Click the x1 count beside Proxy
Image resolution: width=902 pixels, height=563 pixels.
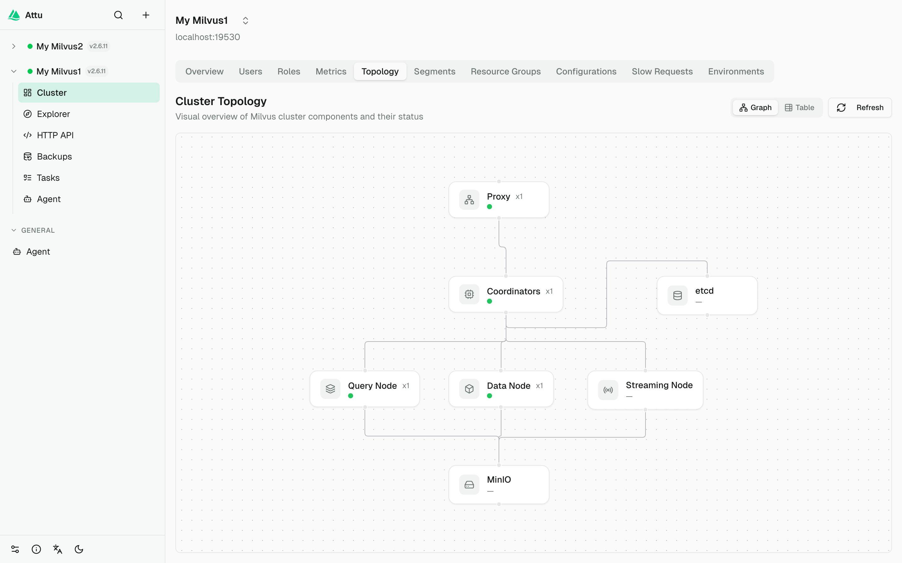pyautogui.click(x=519, y=197)
